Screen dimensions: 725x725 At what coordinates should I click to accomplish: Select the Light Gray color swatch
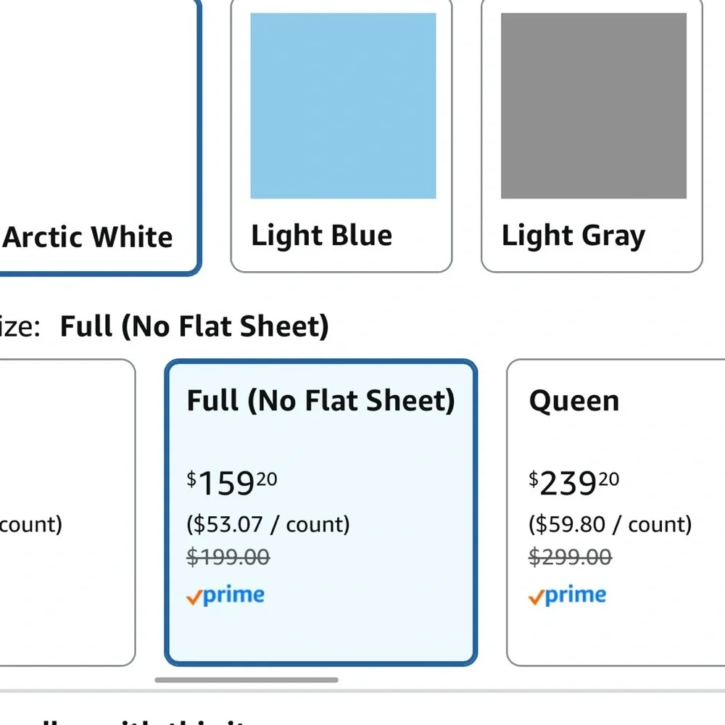click(x=592, y=135)
